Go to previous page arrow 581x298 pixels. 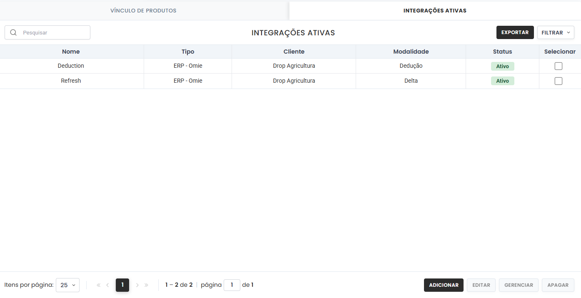[x=107, y=285]
